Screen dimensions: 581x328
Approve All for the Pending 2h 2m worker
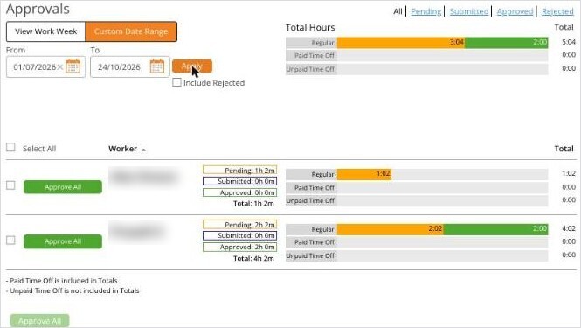63,241
